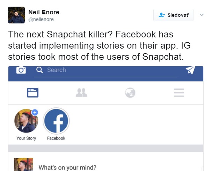Select the News Feed tab icon
212x171 pixels.
tap(33, 93)
